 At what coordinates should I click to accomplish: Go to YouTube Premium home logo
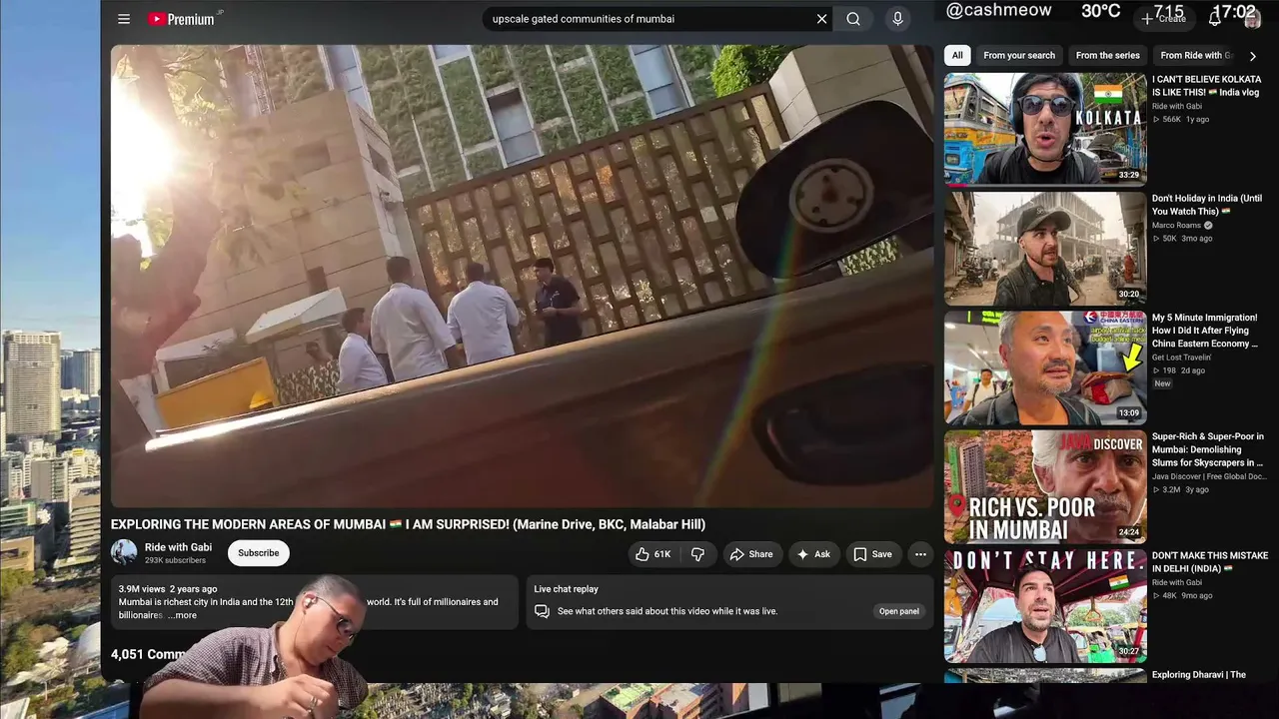[184, 19]
